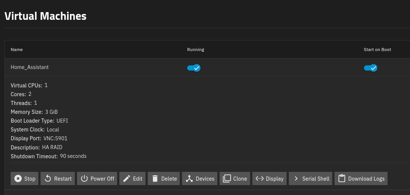Image resolution: width=410 pixels, height=195 pixels.
Task: Click the Virtual Machines page title
Action: (x=46, y=16)
